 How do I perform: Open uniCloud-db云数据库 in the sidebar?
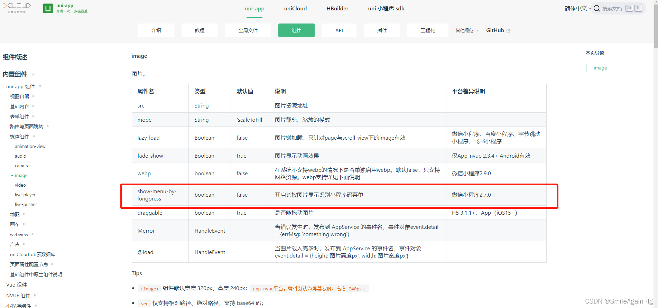click(x=33, y=254)
